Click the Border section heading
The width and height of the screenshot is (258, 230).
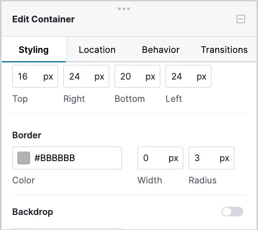point(27,135)
